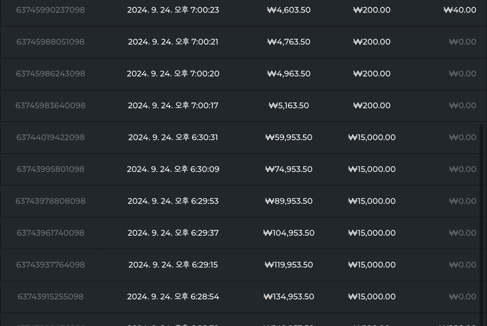Select balance ₩59,953.50 cell
The height and width of the screenshot is (326, 487).
(x=288, y=137)
